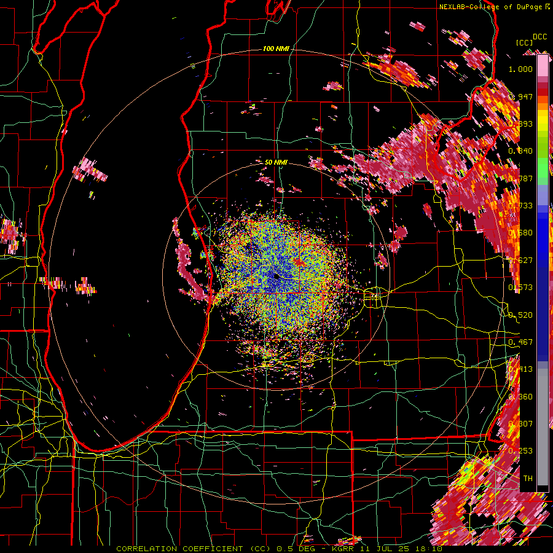This screenshot has height=553, width=553.
Task: Click the 0.840 value on the color scale
Action: click(520, 151)
